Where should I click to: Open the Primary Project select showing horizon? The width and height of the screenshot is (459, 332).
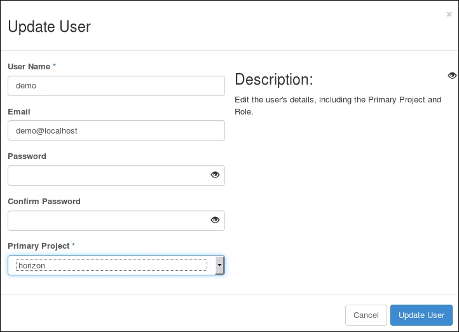click(x=111, y=265)
